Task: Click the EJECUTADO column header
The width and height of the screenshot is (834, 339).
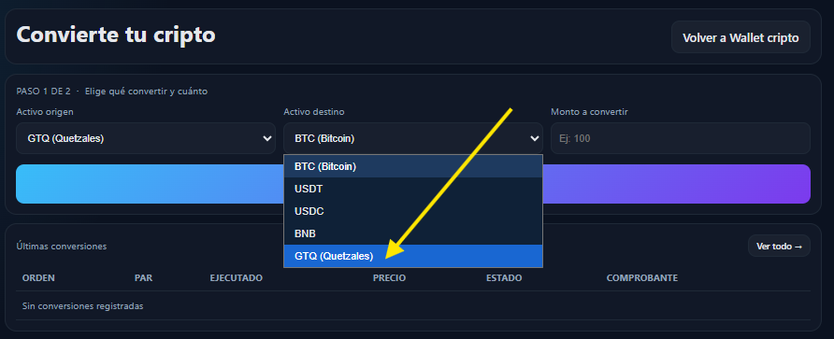Action: [x=237, y=278]
